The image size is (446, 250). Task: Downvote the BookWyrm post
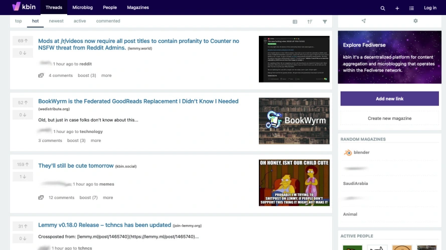pyautogui.click(x=23, y=115)
